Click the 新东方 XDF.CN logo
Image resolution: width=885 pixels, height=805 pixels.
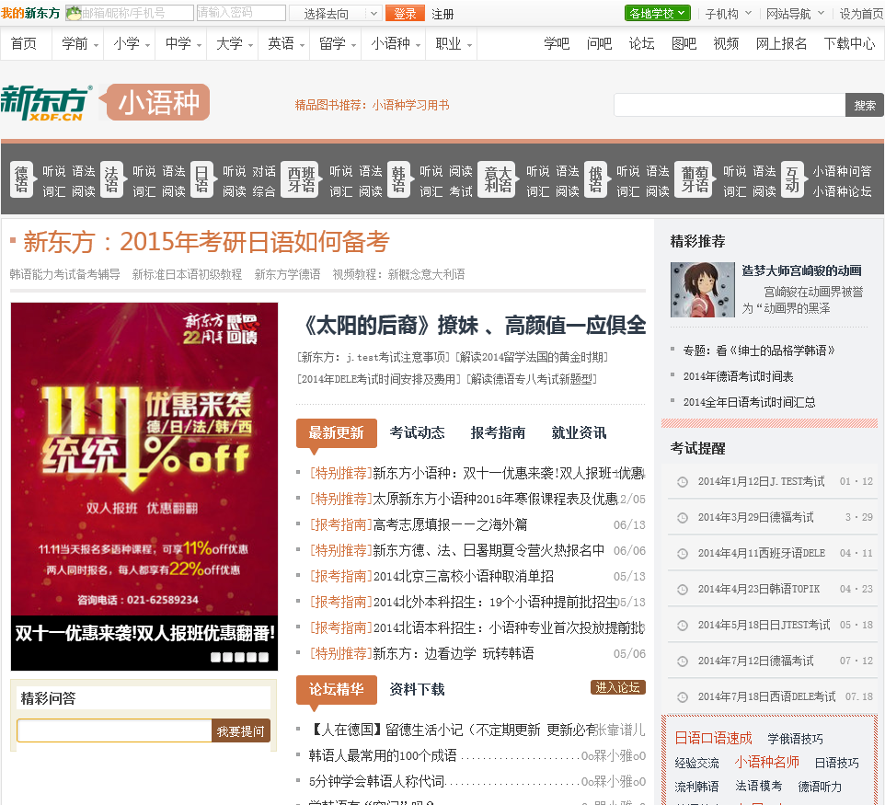(46, 102)
